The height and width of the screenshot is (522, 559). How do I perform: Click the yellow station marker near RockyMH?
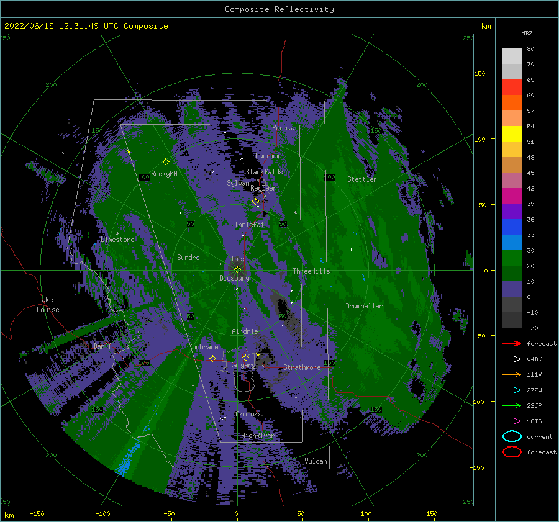pyautogui.click(x=166, y=162)
